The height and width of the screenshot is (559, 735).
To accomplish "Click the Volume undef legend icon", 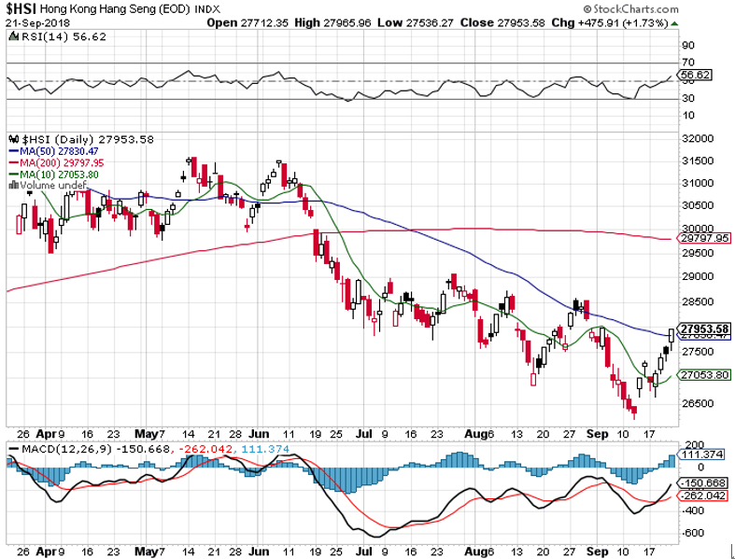I will pos(14,185).
